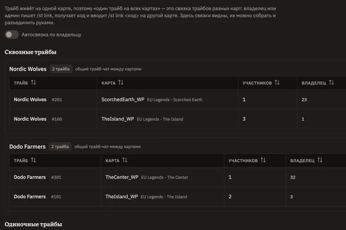The height and width of the screenshot is (230, 346).
Task: Sort Dodo Farmers table by Трайб icon
Action: pyautogui.click(x=33, y=160)
